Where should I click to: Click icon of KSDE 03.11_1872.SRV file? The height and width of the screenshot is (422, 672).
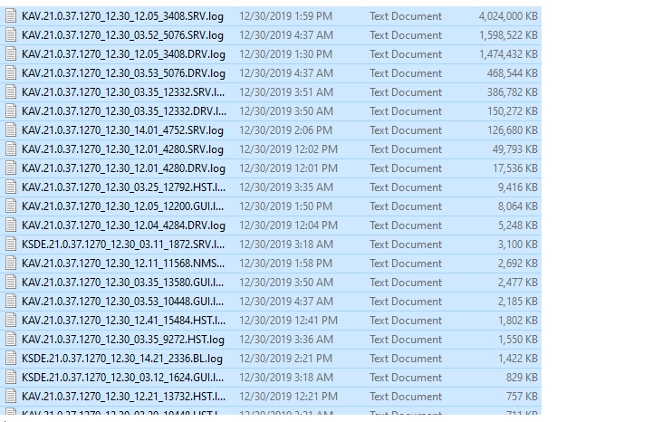pos(11,245)
